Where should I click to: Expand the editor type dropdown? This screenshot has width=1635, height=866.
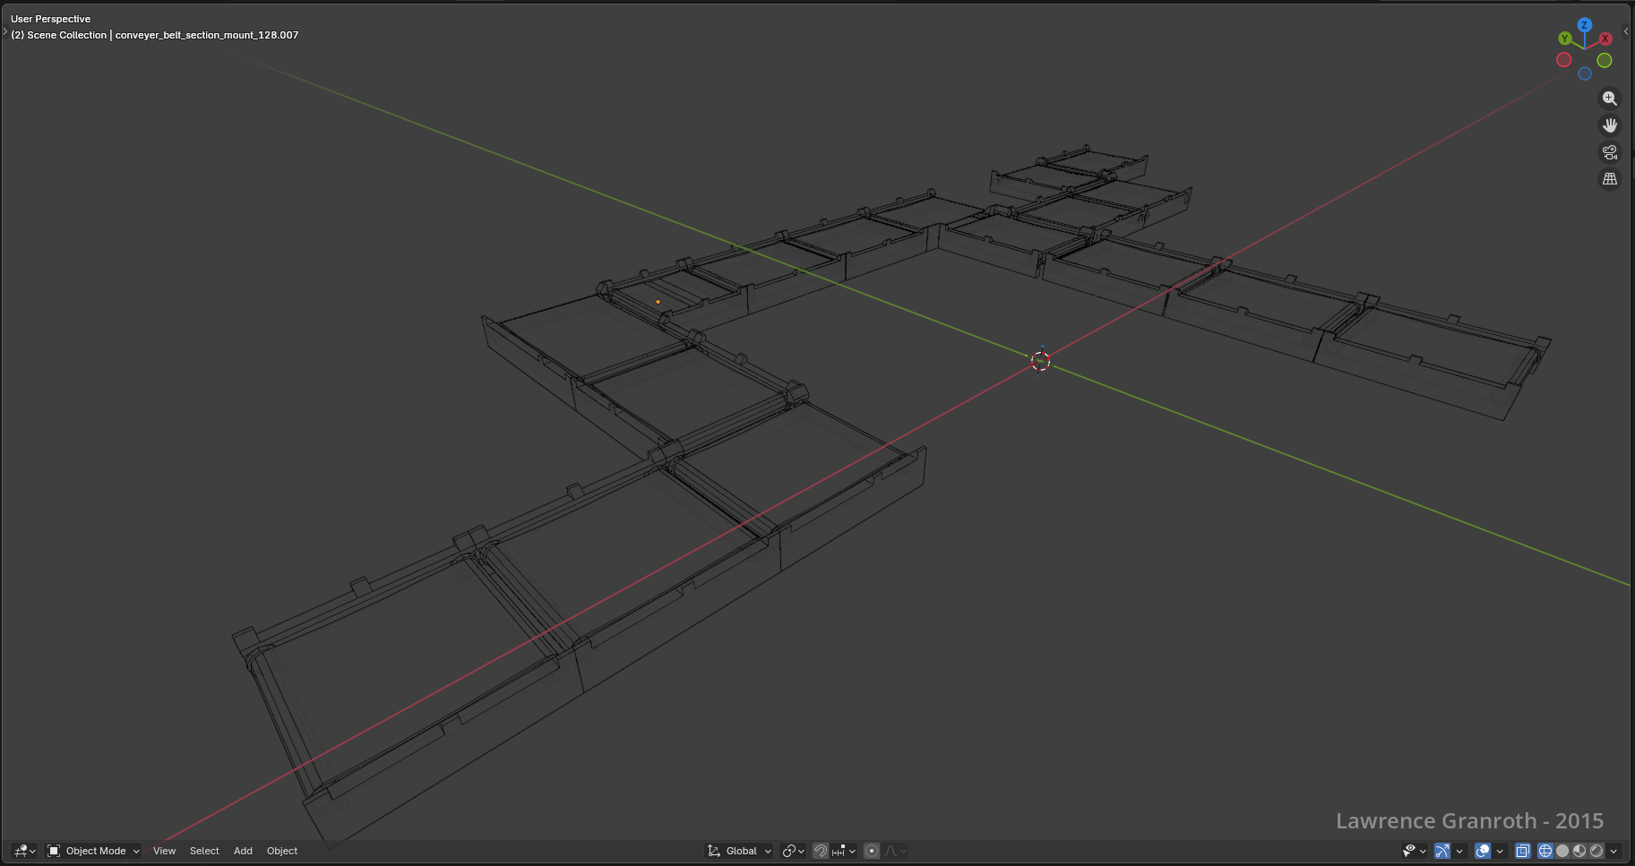click(24, 851)
